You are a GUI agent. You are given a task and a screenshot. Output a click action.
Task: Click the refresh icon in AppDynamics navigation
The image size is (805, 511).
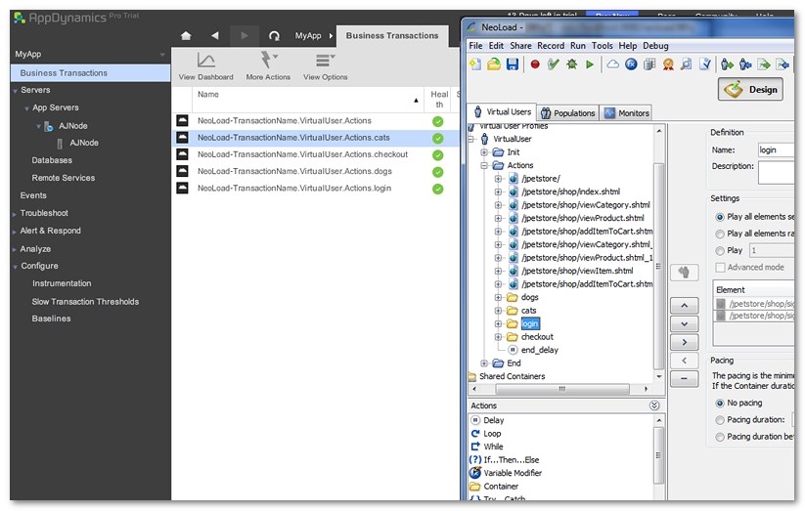pyautogui.click(x=274, y=36)
